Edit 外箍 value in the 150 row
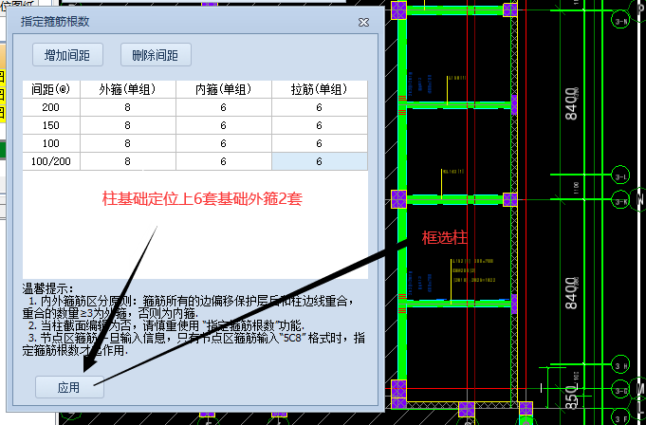This screenshot has width=646, height=425. pyautogui.click(x=128, y=125)
